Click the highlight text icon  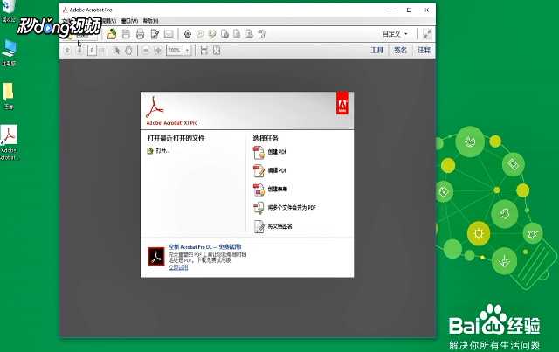pyautogui.click(x=212, y=34)
